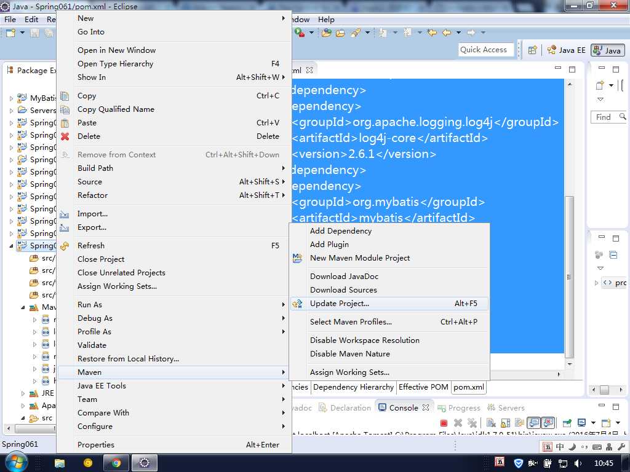Toggle IME Chinese/English mode button
The width and height of the screenshot is (630, 472).
[560, 446]
